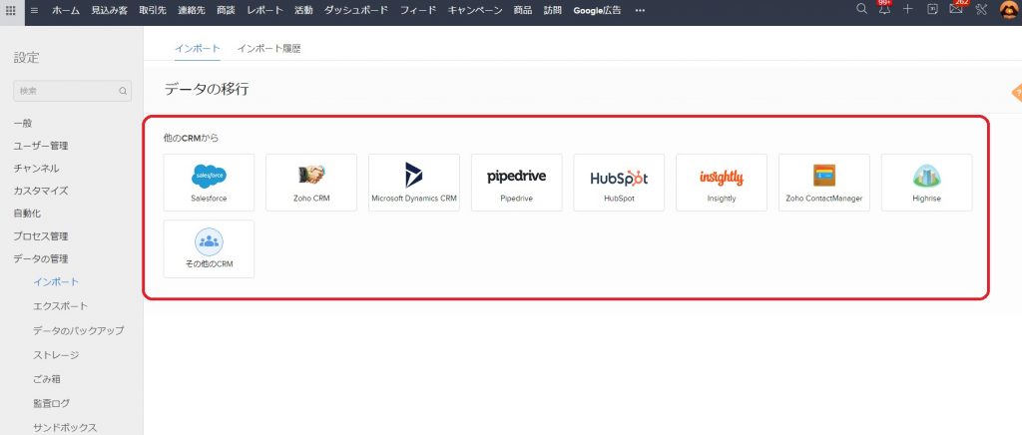
Task: Open setup tools wrench icon
Action: (x=981, y=9)
